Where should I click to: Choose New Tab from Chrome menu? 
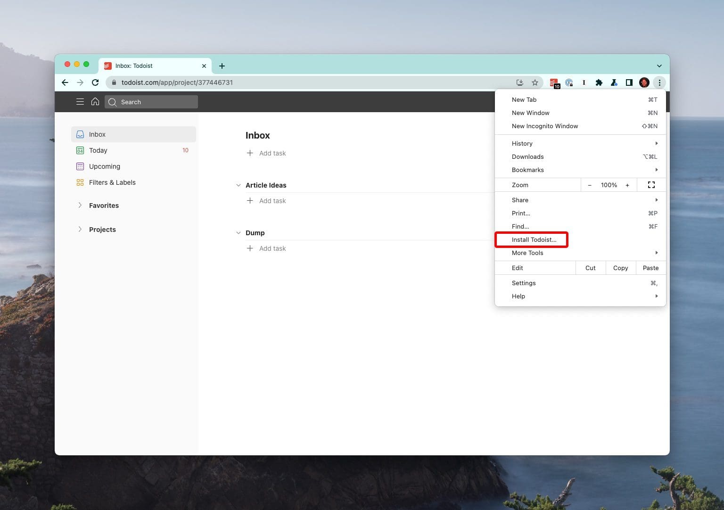coord(580,99)
